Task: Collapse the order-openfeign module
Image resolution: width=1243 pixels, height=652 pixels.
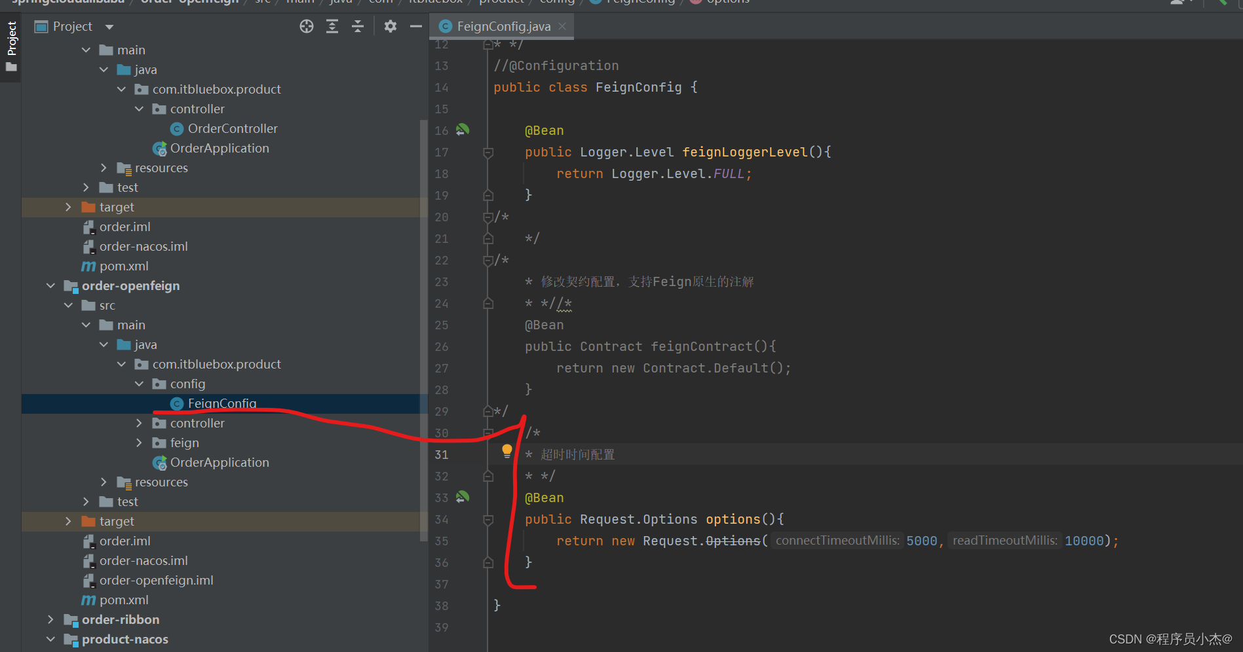Action: click(50, 285)
